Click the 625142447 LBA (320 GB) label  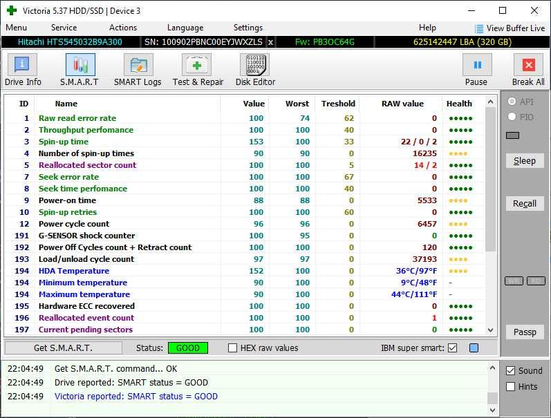462,42
